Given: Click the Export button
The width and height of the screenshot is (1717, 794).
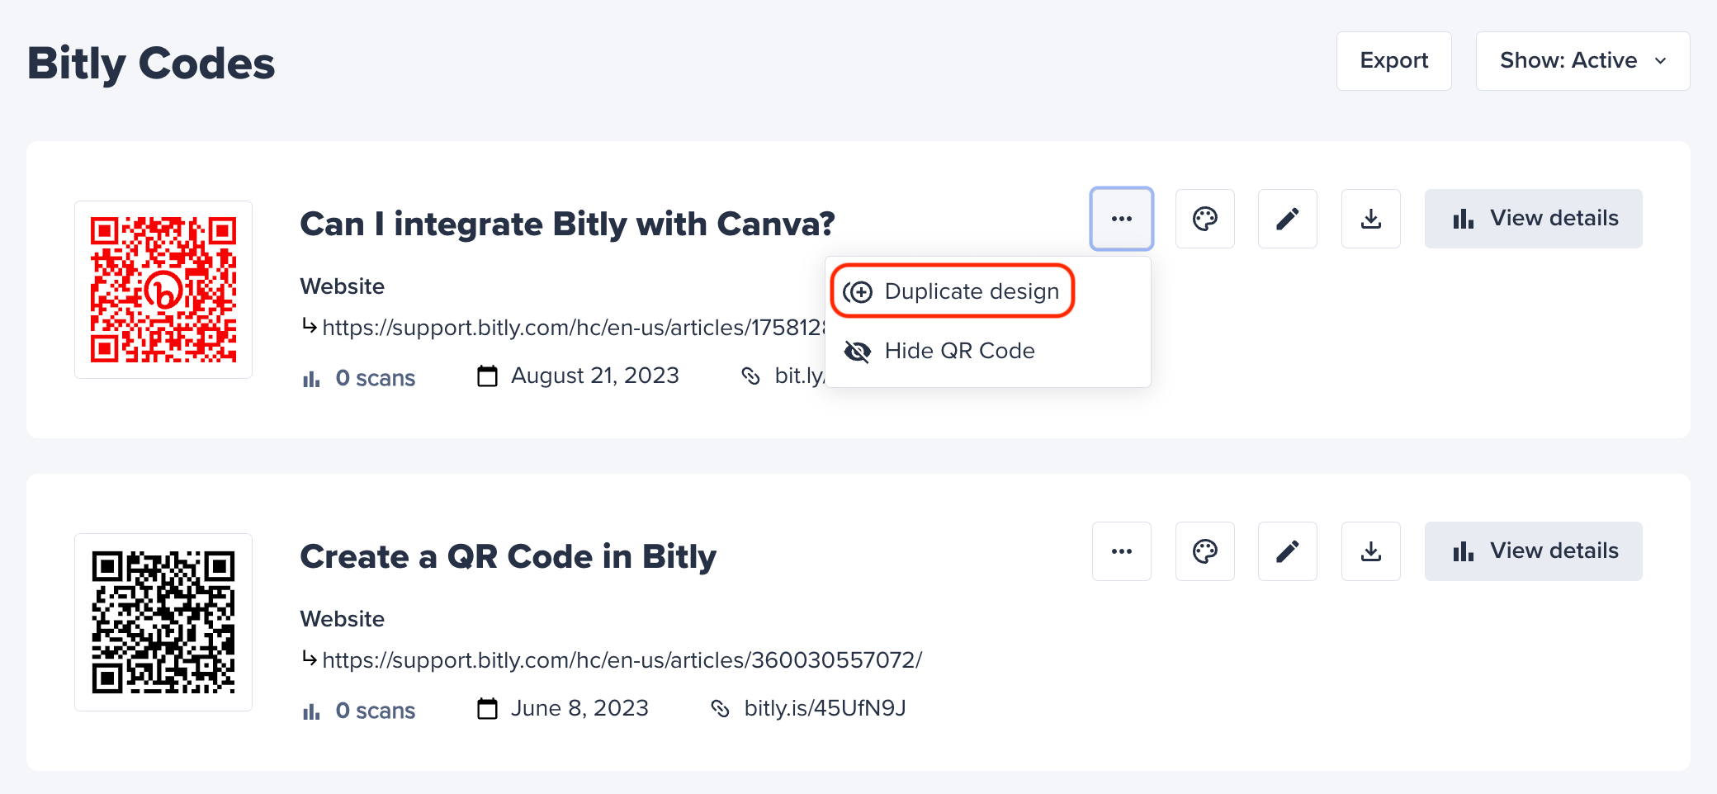Looking at the screenshot, I should [x=1393, y=60].
